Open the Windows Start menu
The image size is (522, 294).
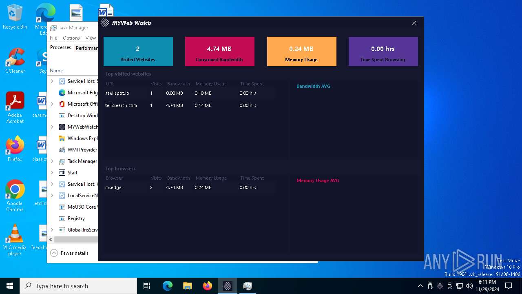click(x=10, y=286)
